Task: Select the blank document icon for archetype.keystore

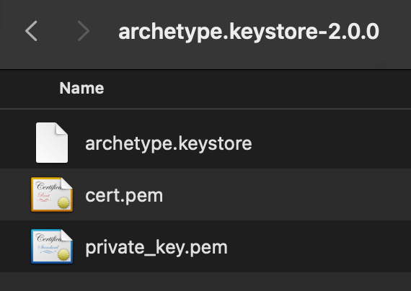Action: point(52,143)
